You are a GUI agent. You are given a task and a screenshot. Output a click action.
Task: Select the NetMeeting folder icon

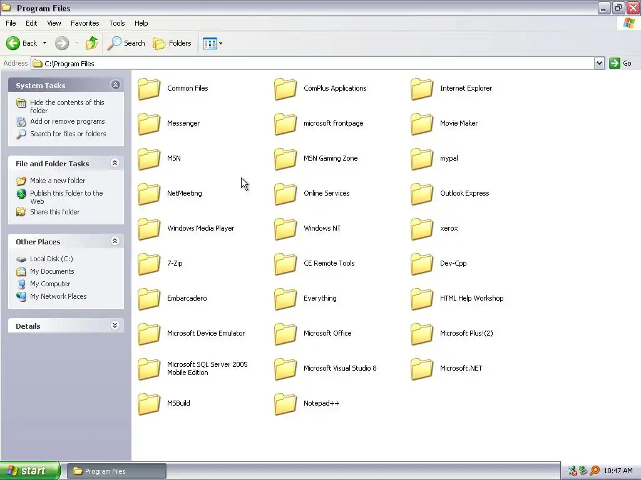(x=149, y=194)
